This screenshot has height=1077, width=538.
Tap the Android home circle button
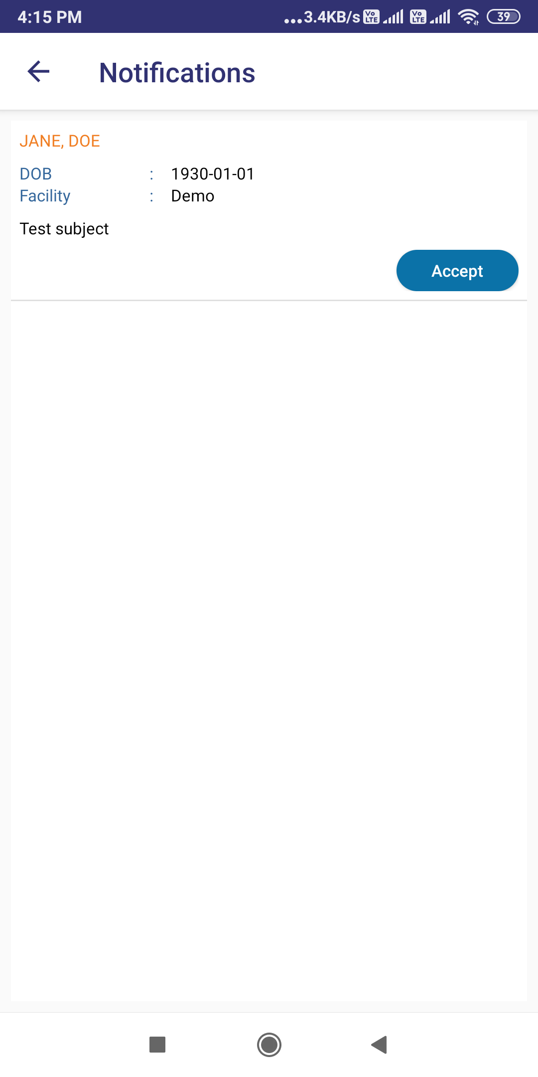tap(269, 1045)
